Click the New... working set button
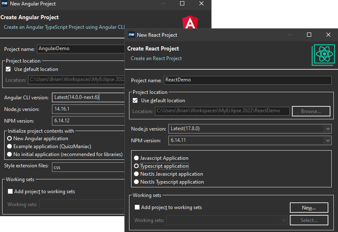Image resolution: width=338 pixels, height=232 pixels. [x=309, y=208]
